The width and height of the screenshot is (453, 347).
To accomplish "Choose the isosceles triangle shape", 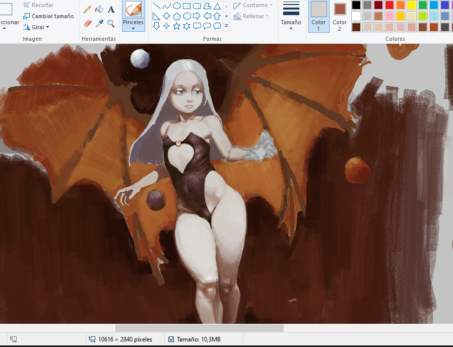I will coord(217,6).
